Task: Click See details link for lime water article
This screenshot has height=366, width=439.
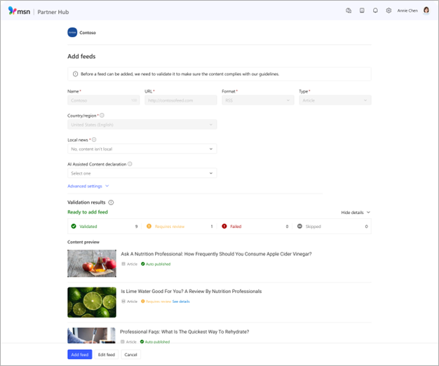Action: pyautogui.click(x=181, y=301)
